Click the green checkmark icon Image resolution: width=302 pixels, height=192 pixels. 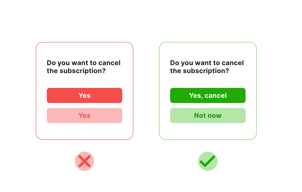coord(208,161)
